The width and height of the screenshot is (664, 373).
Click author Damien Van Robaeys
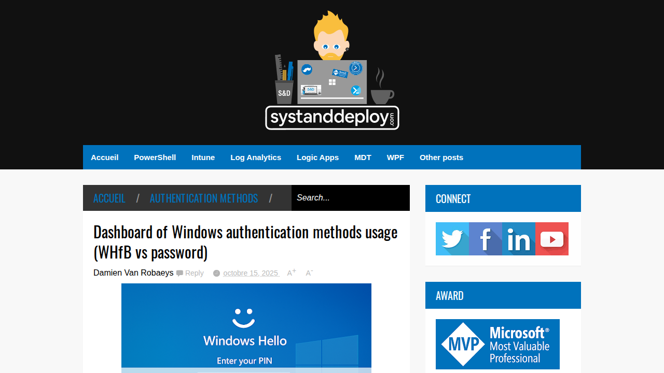[x=133, y=272]
